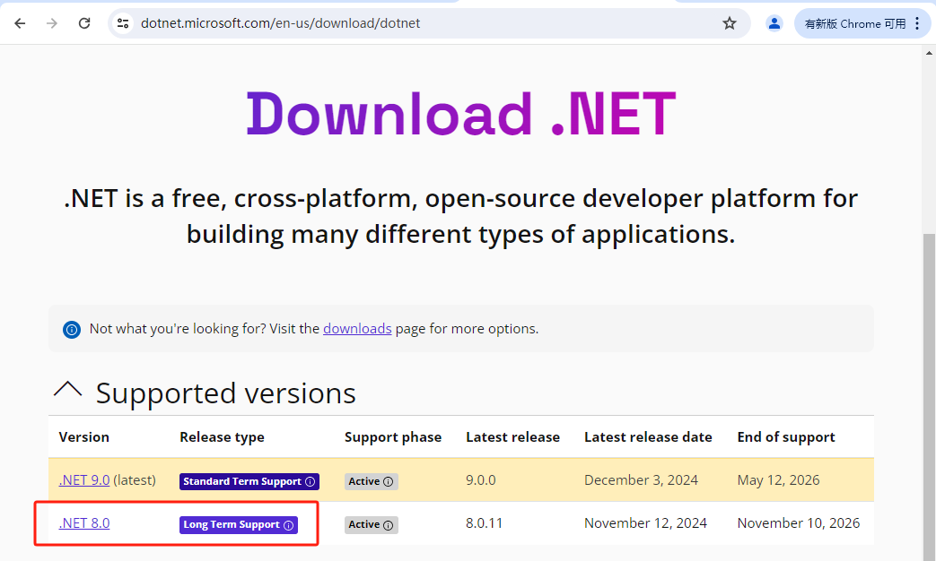Click the Release type column header
936x561 pixels.
point(222,437)
